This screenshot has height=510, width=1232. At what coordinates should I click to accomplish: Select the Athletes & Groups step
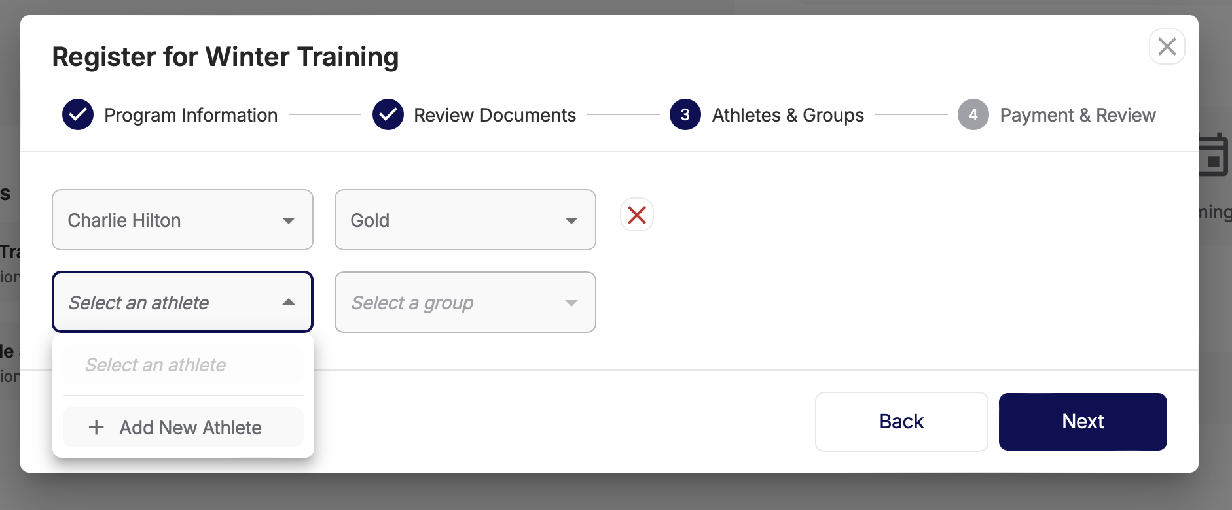tap(767, 115)
